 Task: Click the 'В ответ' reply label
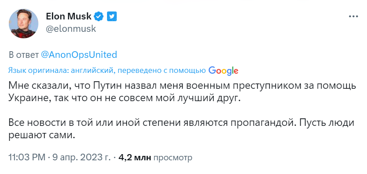(23, 55)
